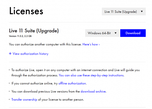Open the step-by-step instructions link
This screenshot has width=152, height=109.
pyautogui.click(x=92, y=75)
